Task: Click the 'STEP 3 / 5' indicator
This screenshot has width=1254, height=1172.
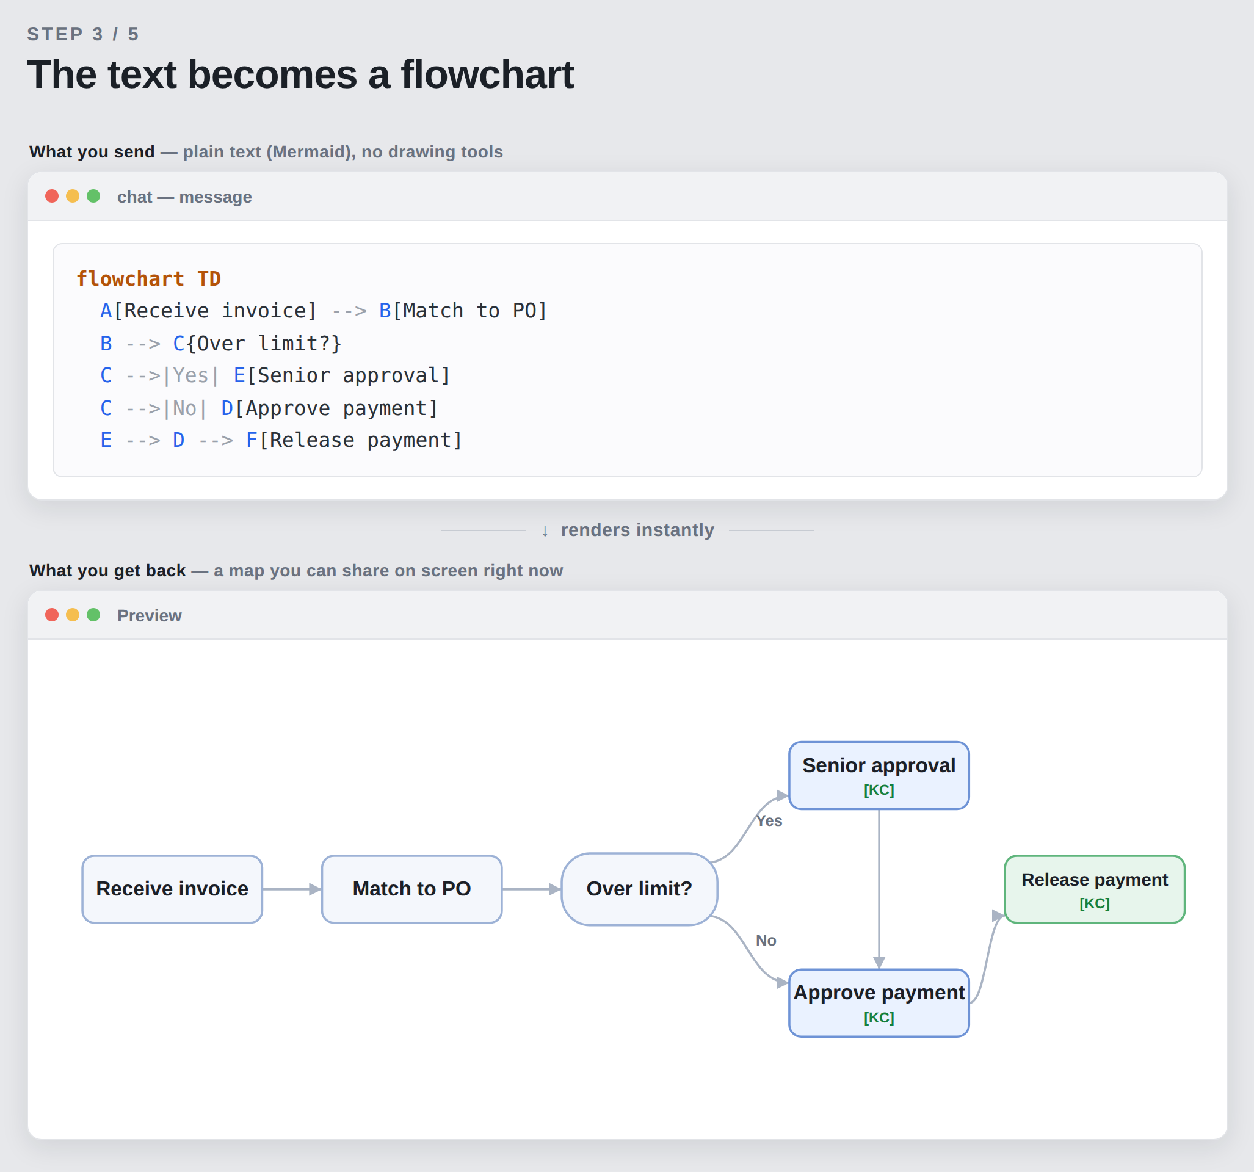Action: click(82, 34)
